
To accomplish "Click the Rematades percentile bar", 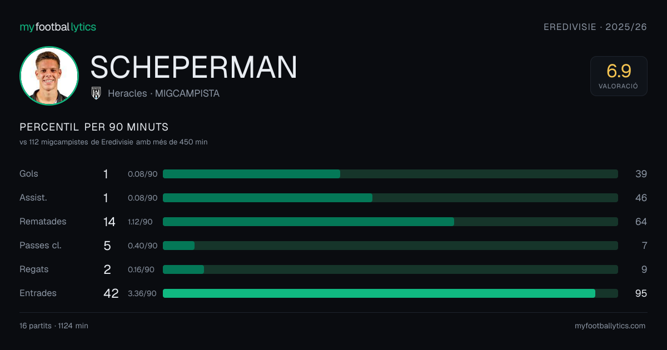I will [390, 222].
